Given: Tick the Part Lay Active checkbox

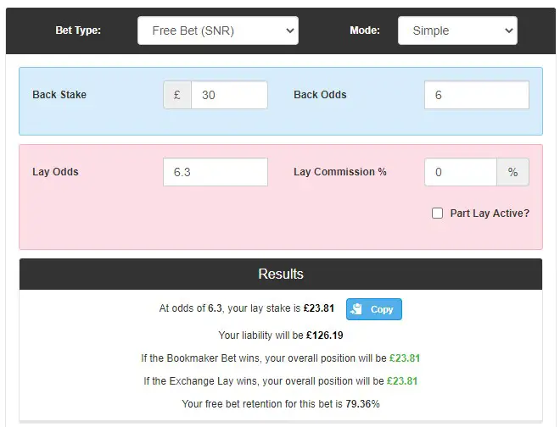Looking at the screenshot, I should (437, 213).
